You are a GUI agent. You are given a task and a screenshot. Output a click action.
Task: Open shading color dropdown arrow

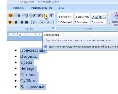(x=44, y=22)
